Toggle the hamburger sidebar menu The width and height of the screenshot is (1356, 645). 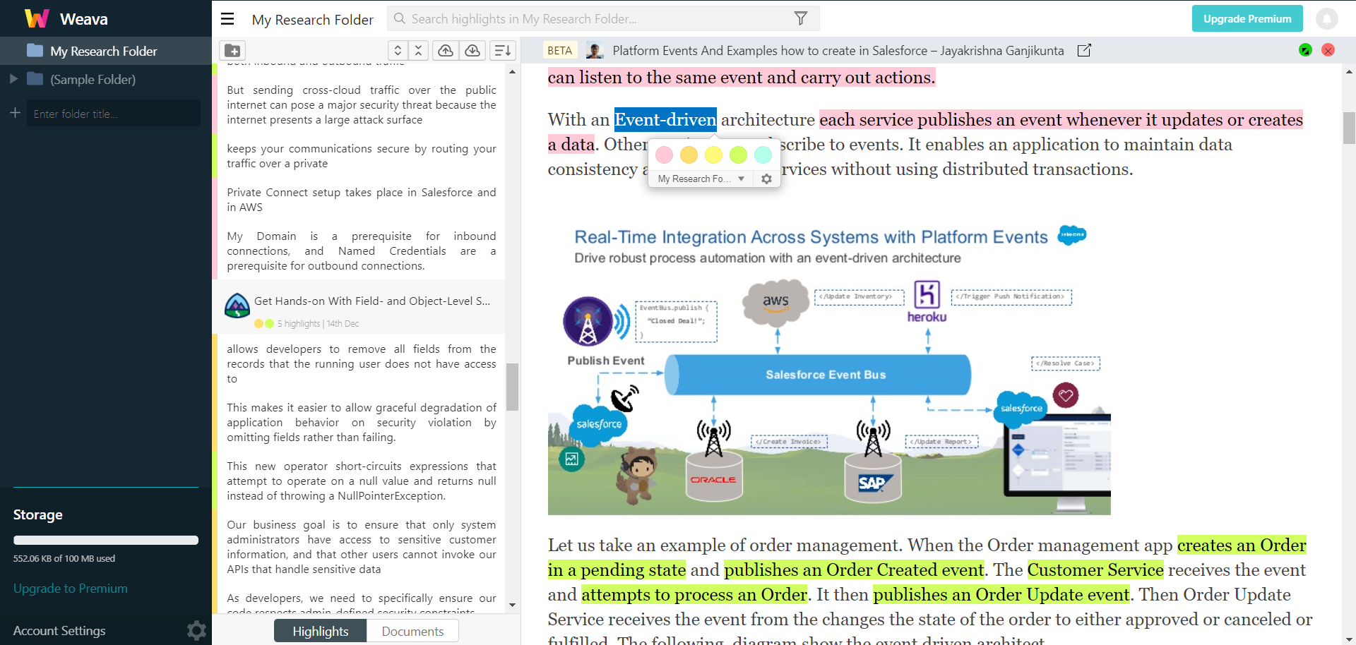[227, 19]
